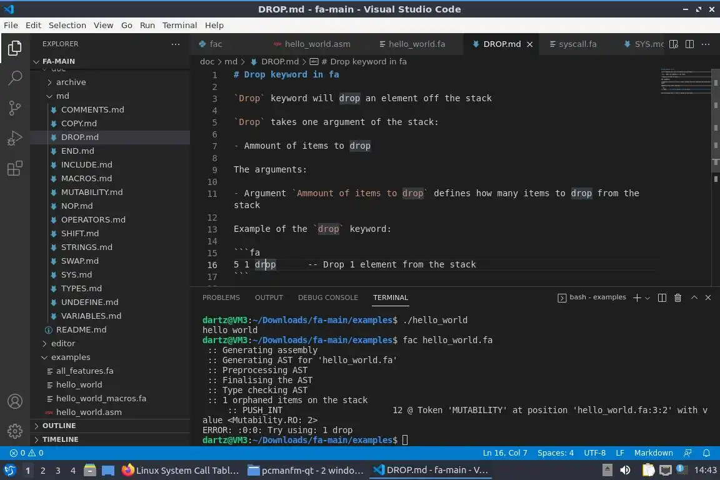Click the open preview to the side icon

[674, 44]
